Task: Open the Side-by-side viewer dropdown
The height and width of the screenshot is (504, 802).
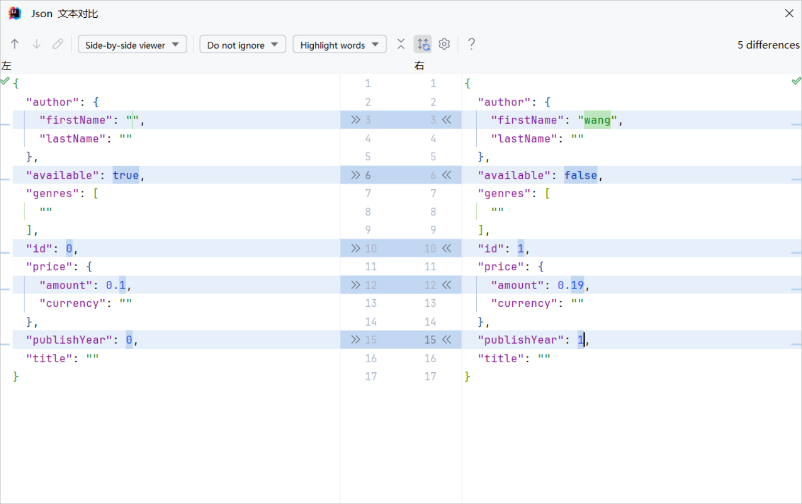Action: [132, 44]
